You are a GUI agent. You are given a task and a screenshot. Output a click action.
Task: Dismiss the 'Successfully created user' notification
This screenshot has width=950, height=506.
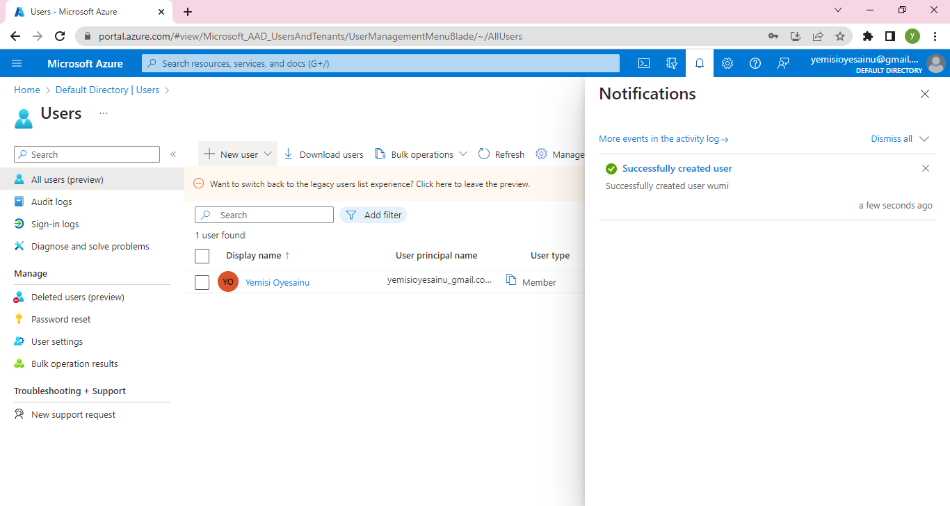[x=925, y=168]
